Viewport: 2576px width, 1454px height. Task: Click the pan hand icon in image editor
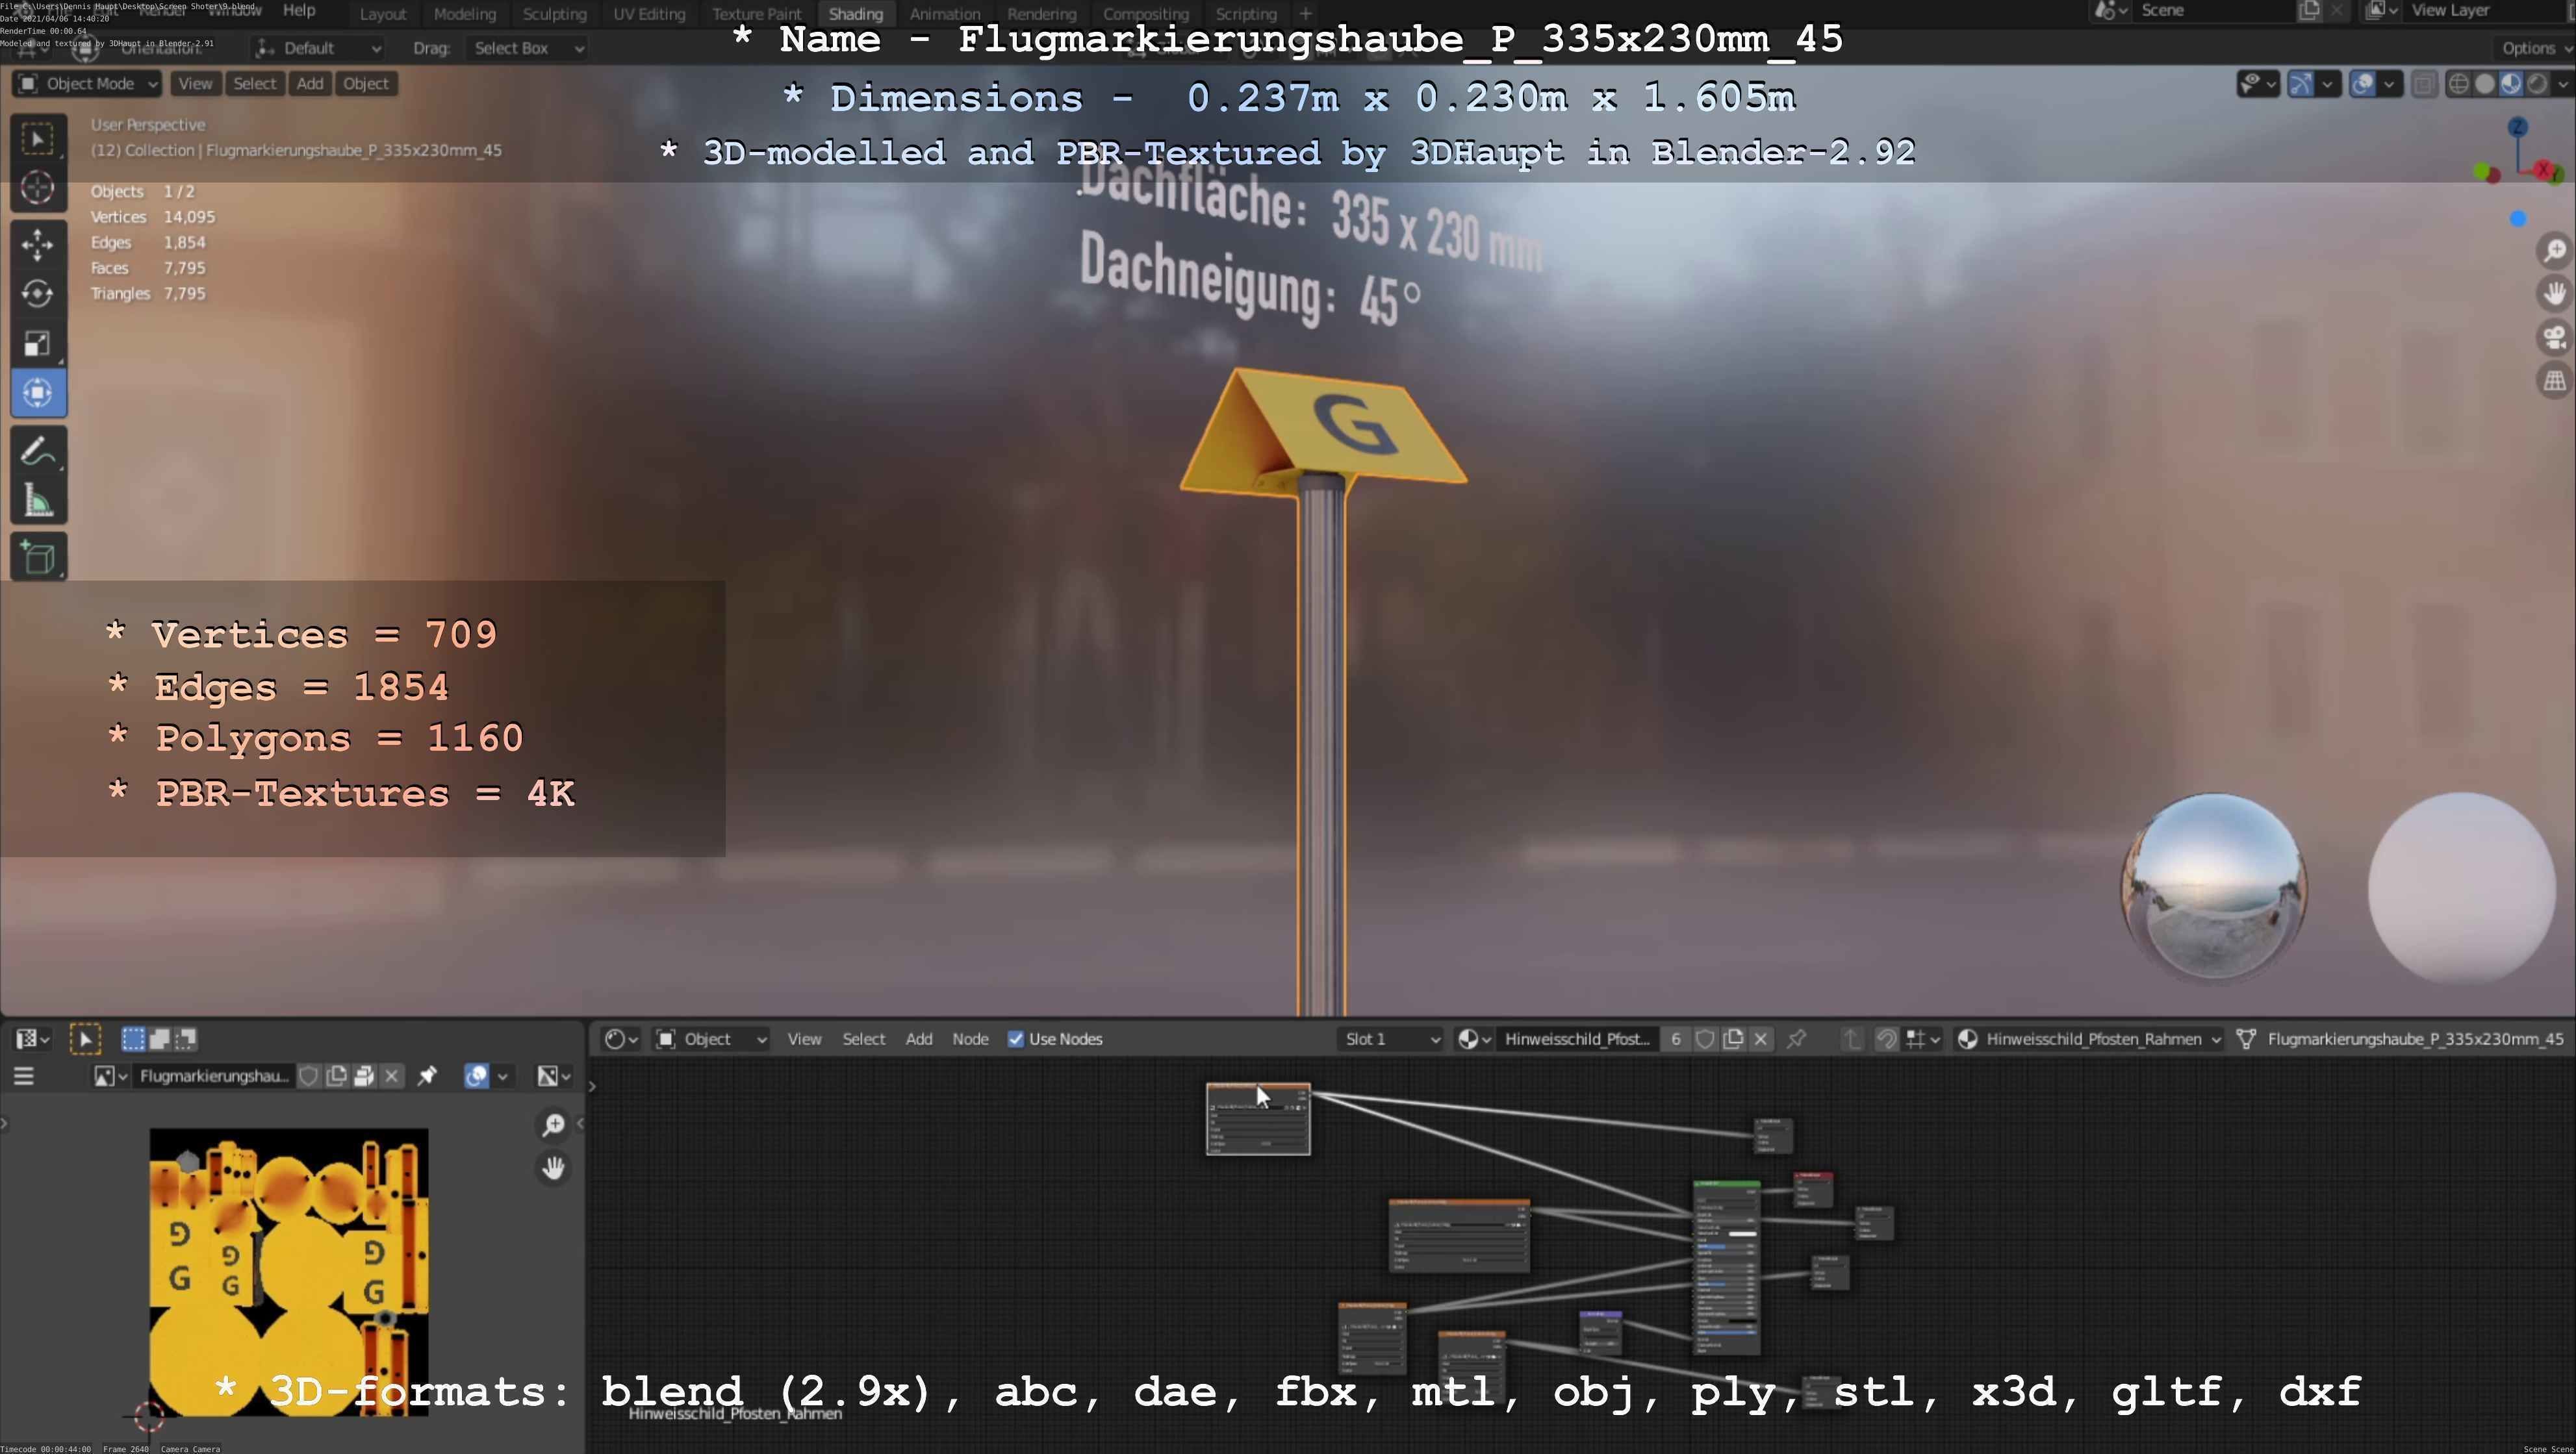coord(553,1167)
